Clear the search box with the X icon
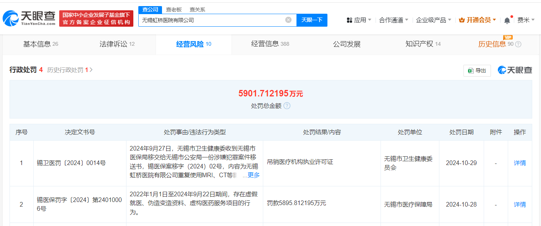 coord(288,20)
